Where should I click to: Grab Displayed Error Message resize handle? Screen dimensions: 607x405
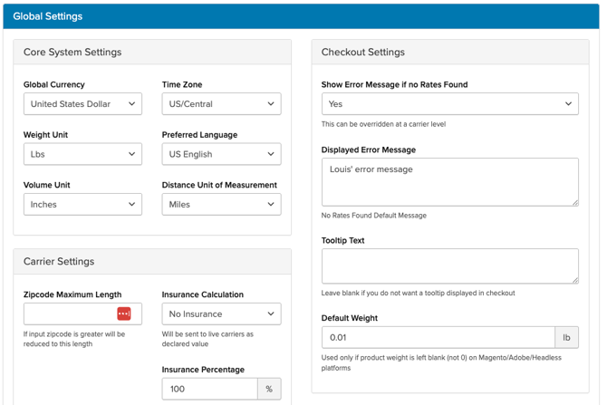573,201
